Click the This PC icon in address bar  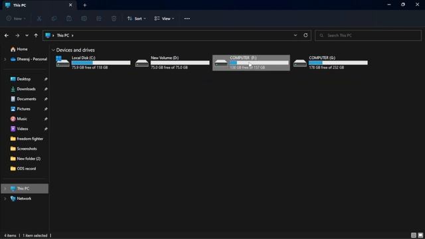point(48,35)
